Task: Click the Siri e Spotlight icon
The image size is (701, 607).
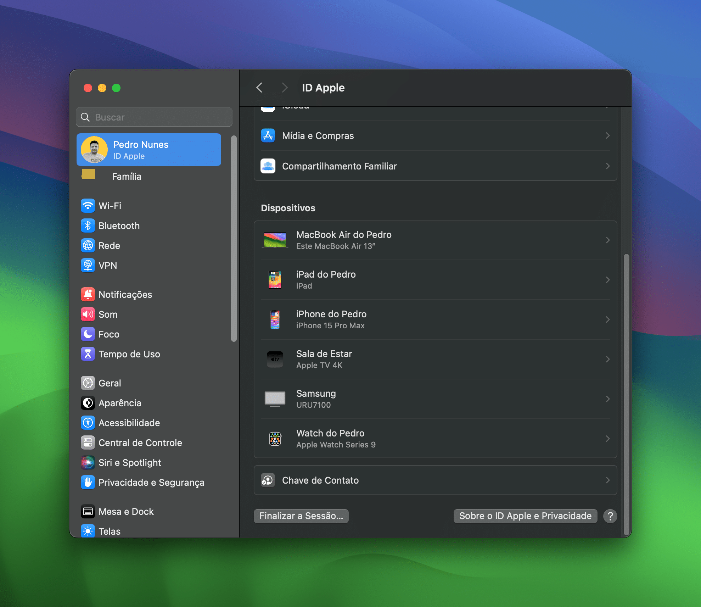Action: coord(88,462)
